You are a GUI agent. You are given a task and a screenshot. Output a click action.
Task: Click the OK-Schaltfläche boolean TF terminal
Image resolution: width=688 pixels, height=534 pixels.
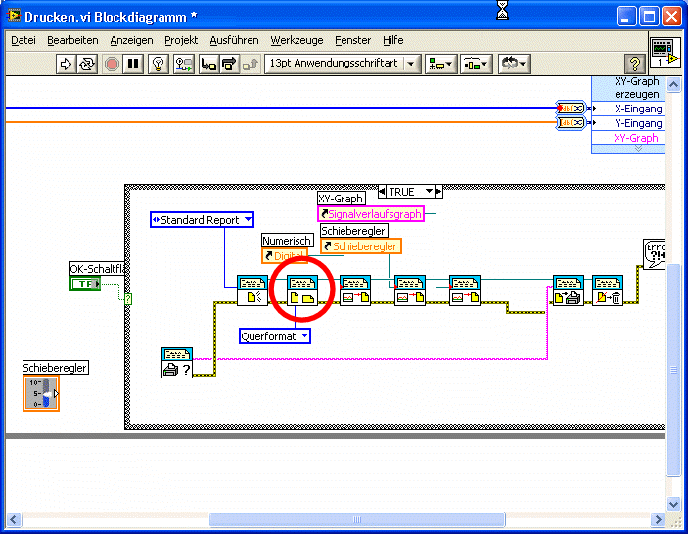[85, 284]
